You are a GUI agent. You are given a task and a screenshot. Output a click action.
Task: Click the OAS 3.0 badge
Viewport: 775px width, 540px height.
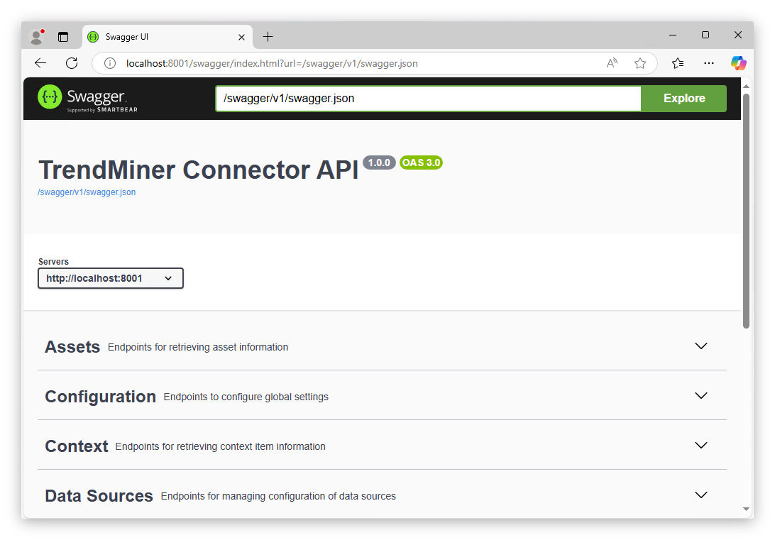click(422, 162)
